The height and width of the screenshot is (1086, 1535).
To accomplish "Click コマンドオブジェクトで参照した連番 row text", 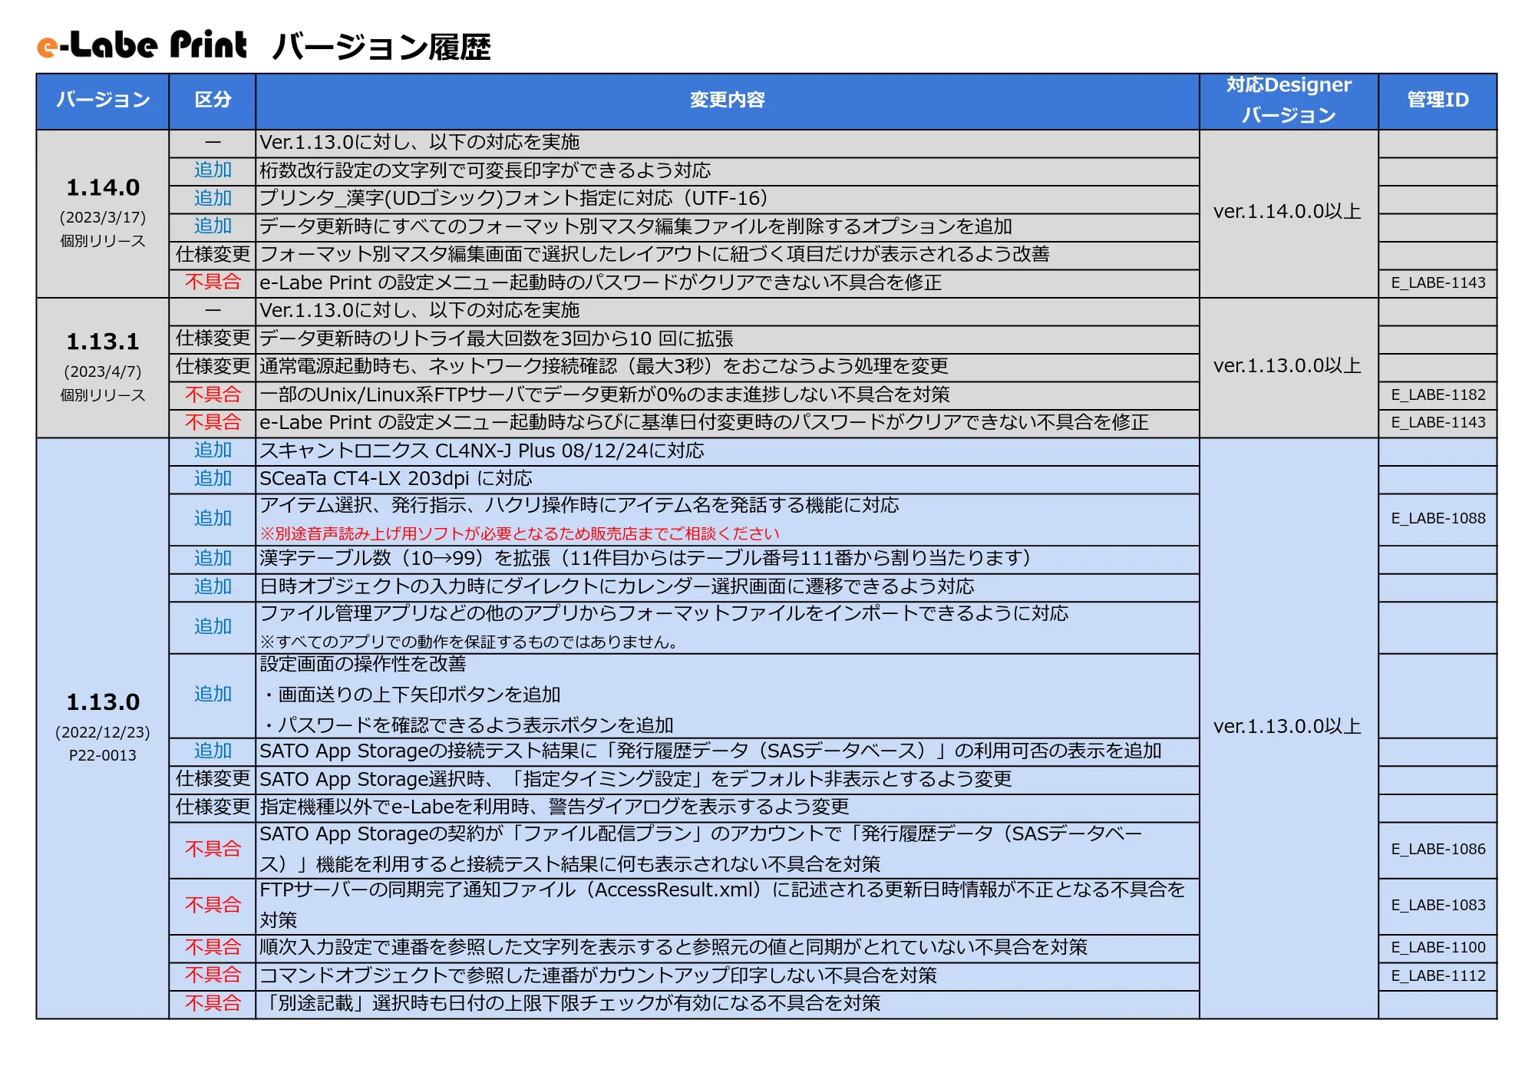I will pos(598,976).
